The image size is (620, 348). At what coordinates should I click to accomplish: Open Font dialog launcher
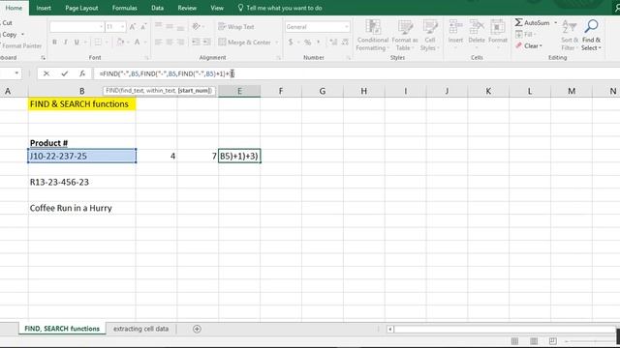coord(146,58)
